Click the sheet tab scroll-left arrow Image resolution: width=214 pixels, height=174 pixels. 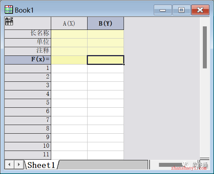click(x=9, y=164)
